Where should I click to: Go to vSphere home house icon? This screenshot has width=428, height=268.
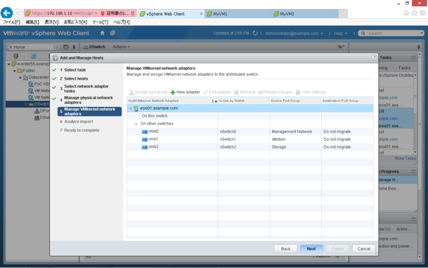pyautogui.click(x=102, y=33)
